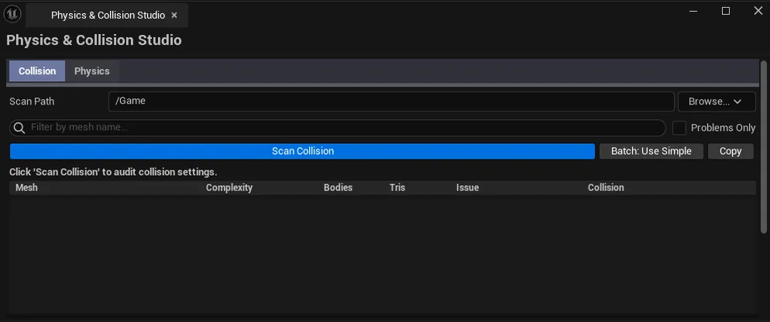
Task: Click the Copy button
Action: coord(730,151)
